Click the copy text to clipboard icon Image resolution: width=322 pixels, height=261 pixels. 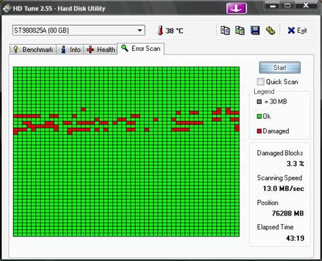225,31
